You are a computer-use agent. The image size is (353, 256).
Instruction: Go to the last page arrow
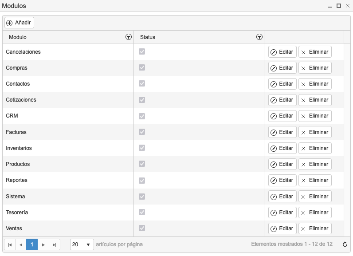click(54, 245)
